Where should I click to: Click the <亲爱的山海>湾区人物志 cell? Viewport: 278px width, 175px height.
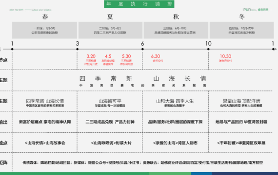176,143
